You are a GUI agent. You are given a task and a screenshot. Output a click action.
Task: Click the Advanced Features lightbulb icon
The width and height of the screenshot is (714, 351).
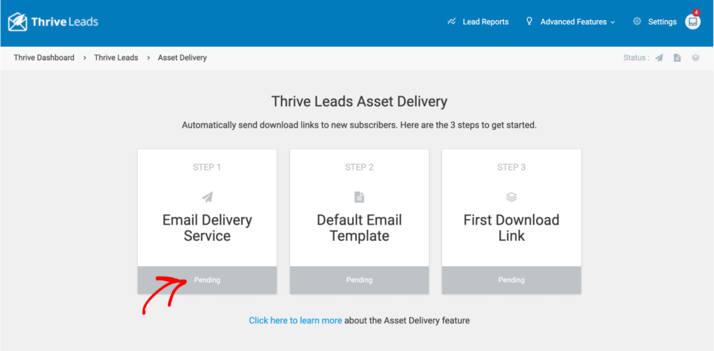coord(529,22)
